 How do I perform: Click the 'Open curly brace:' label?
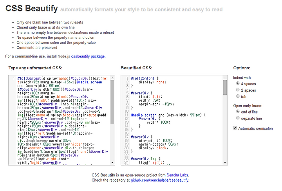tap(248, 106)
